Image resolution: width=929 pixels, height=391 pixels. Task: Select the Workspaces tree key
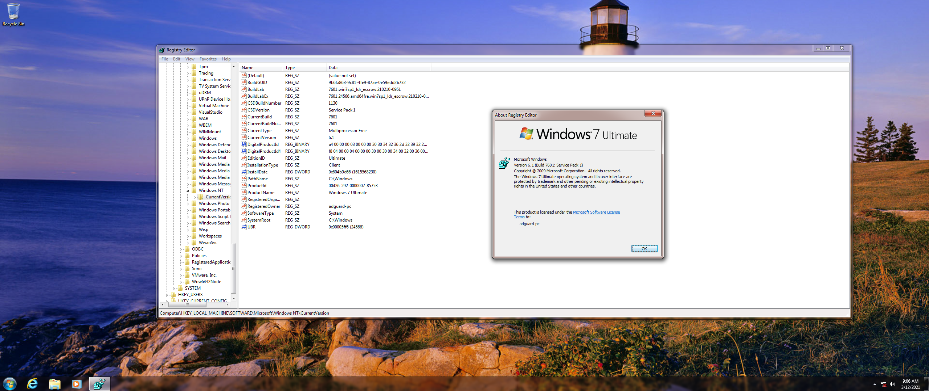pyautogui.click(x=210, y=236)
